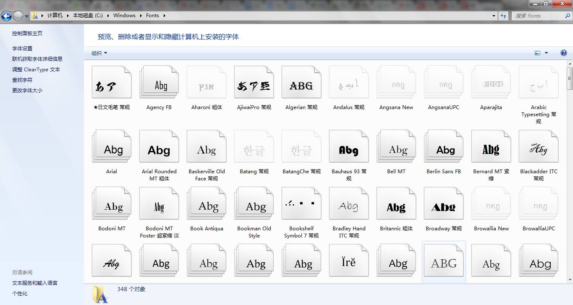The width and height of the screenshot is (573, 305).
Task: Open 联机获取字体详细信息 link
Action: coord(37,59)
